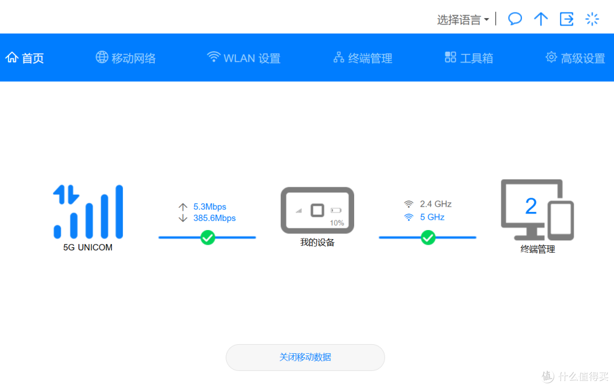Open the 选择语言 language dropdown
614x389 pixels.
click(463, 19)
